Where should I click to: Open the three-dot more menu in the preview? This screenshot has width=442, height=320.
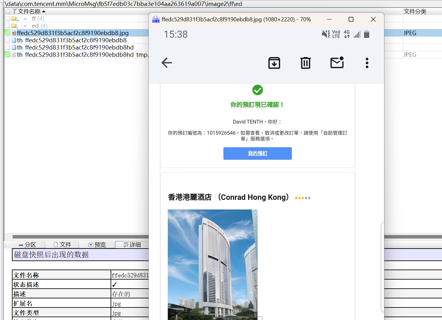pos(367,63)
